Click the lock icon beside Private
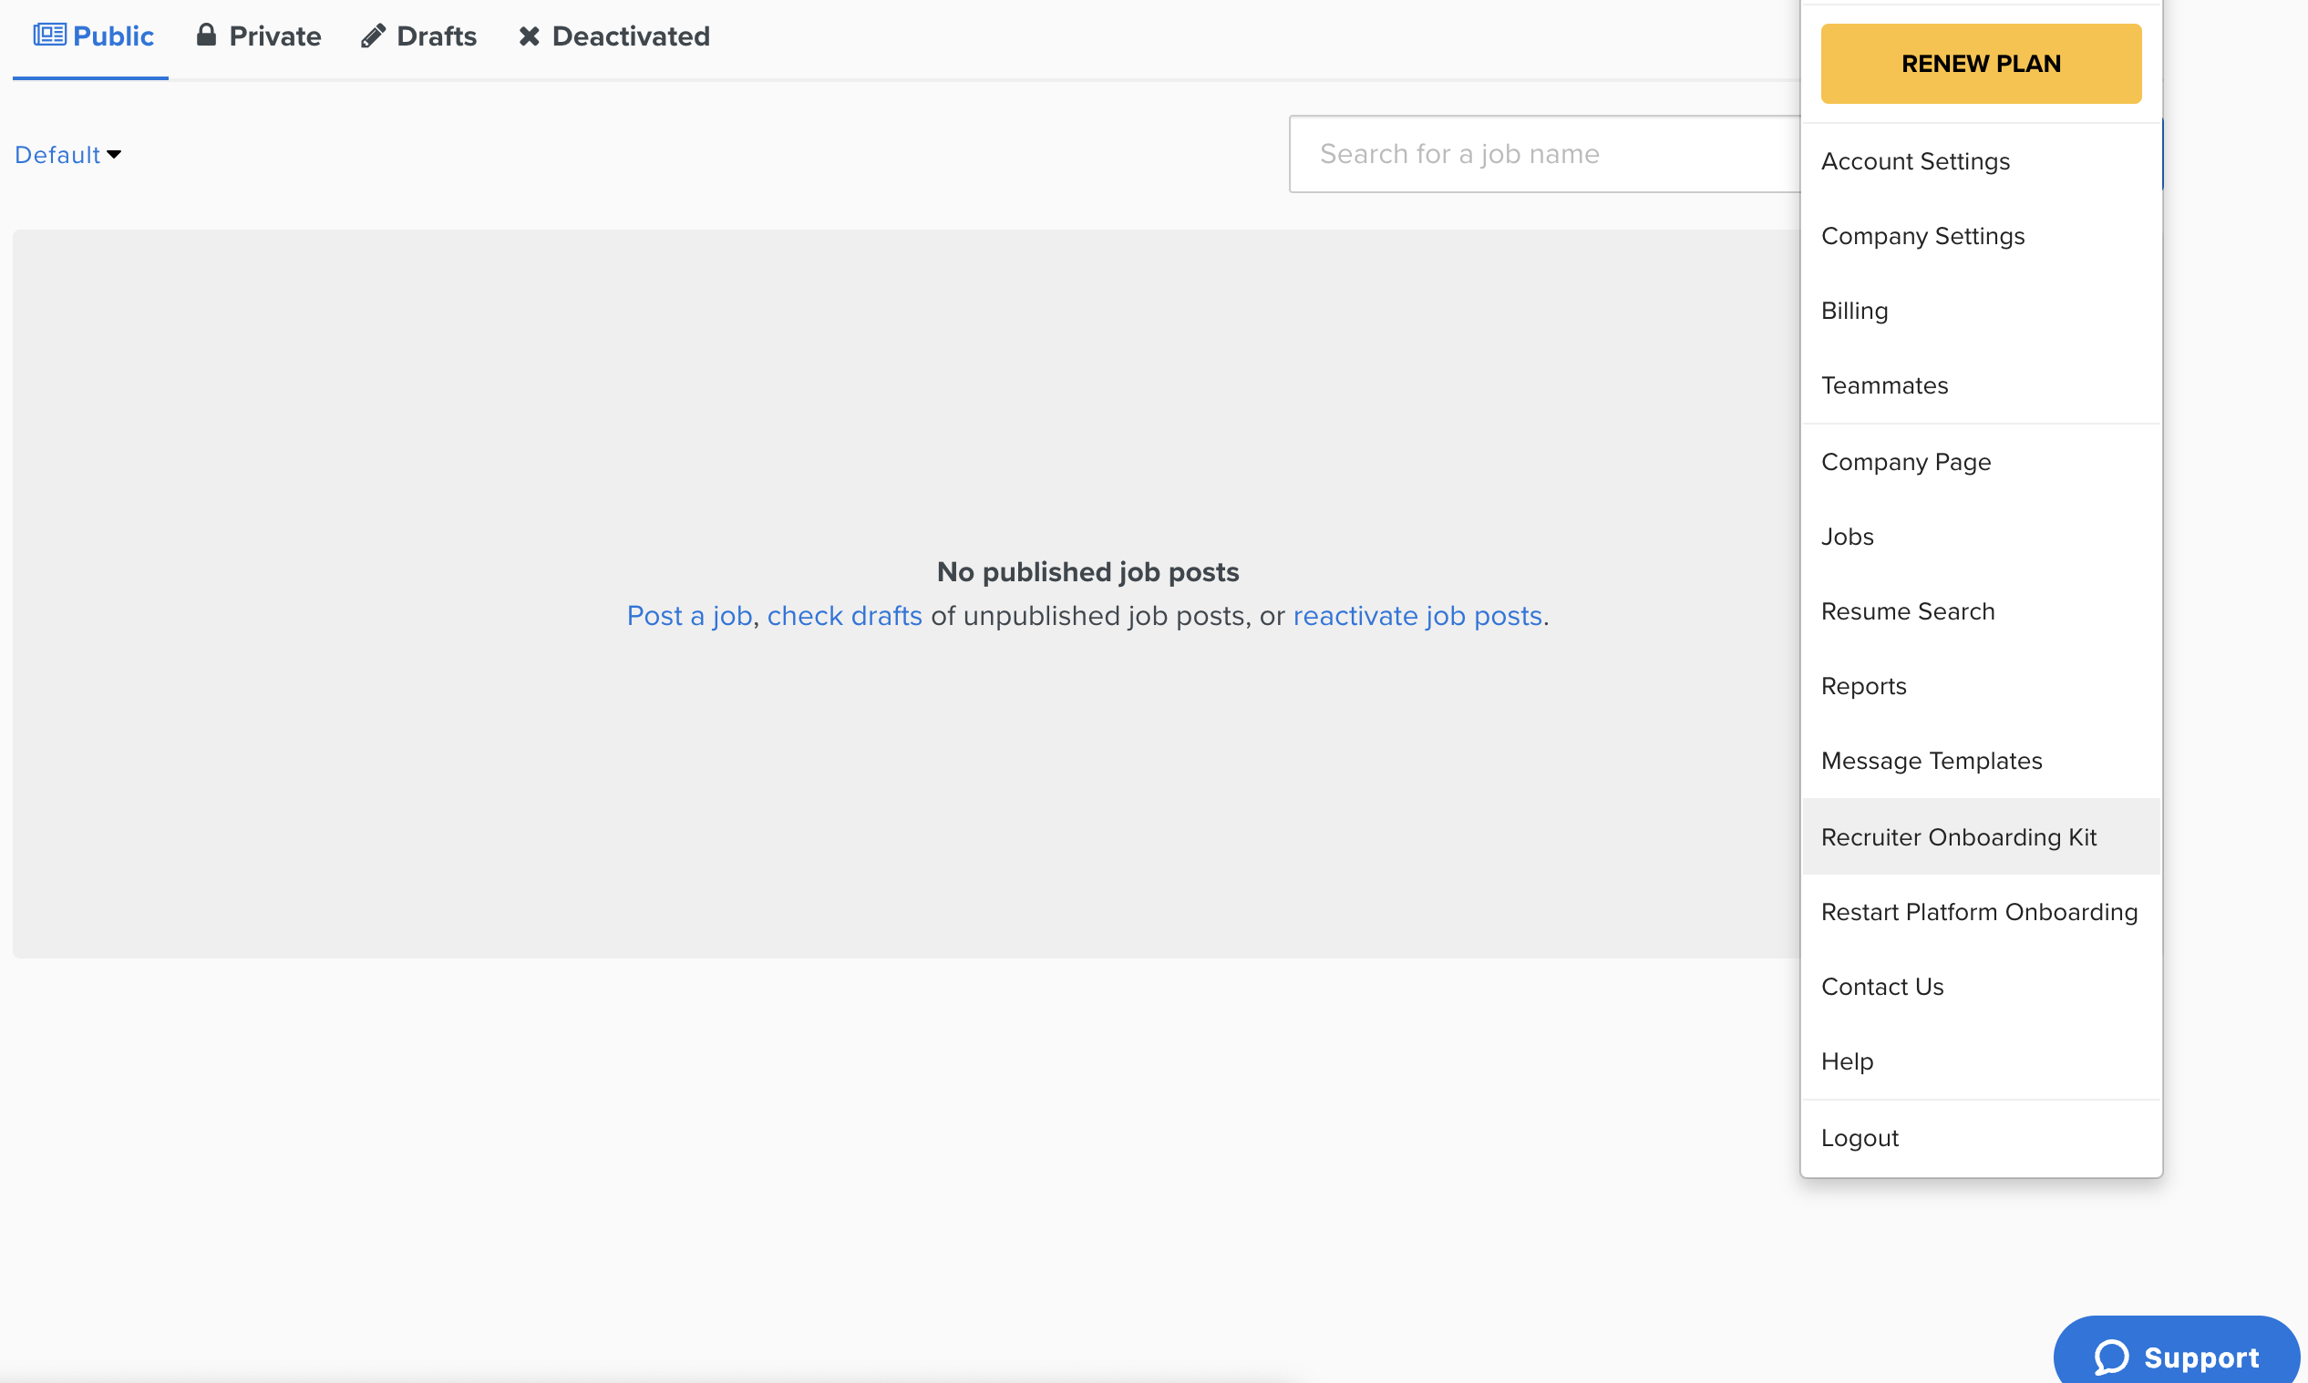The height and width of the screenshot is (1383, 2308). click(x=206, y=36)
